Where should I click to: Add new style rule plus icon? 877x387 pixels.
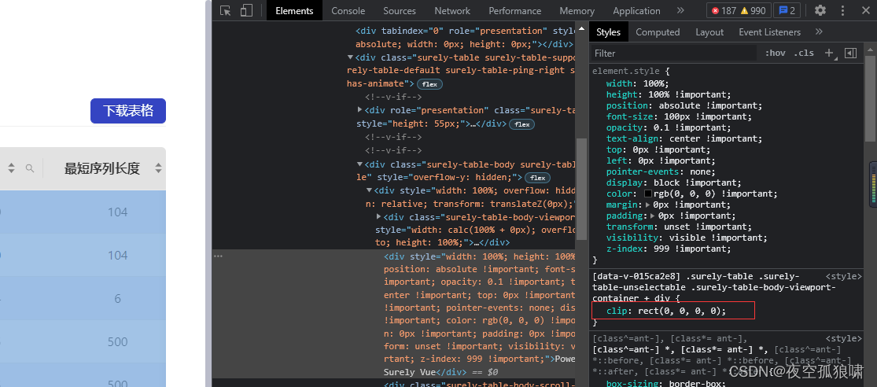tap(830, 53)
